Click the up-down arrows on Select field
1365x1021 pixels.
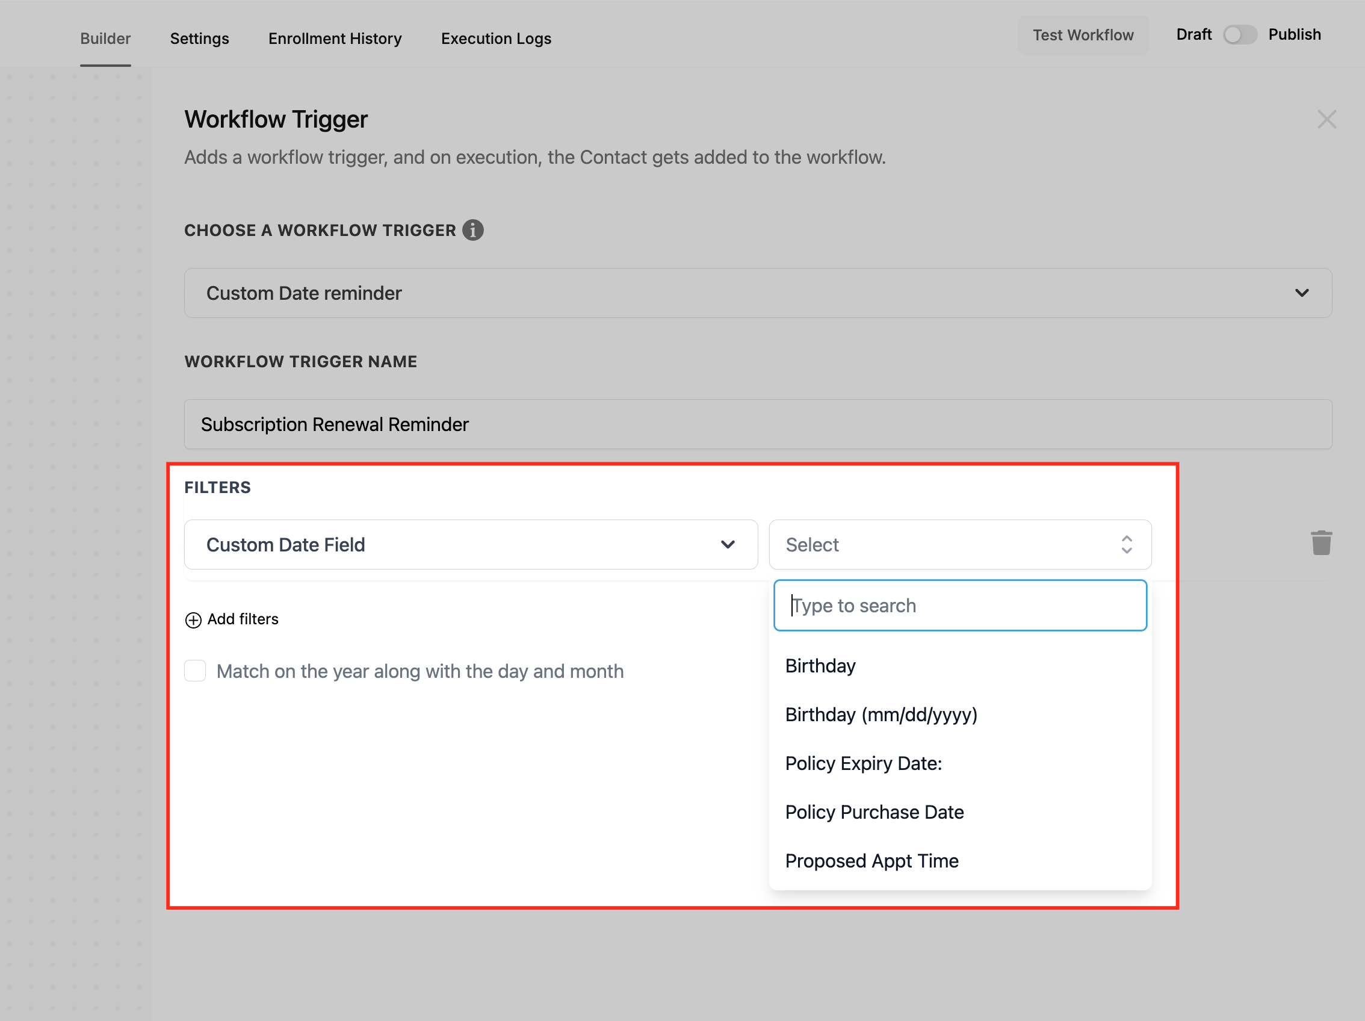point(1126,544)
